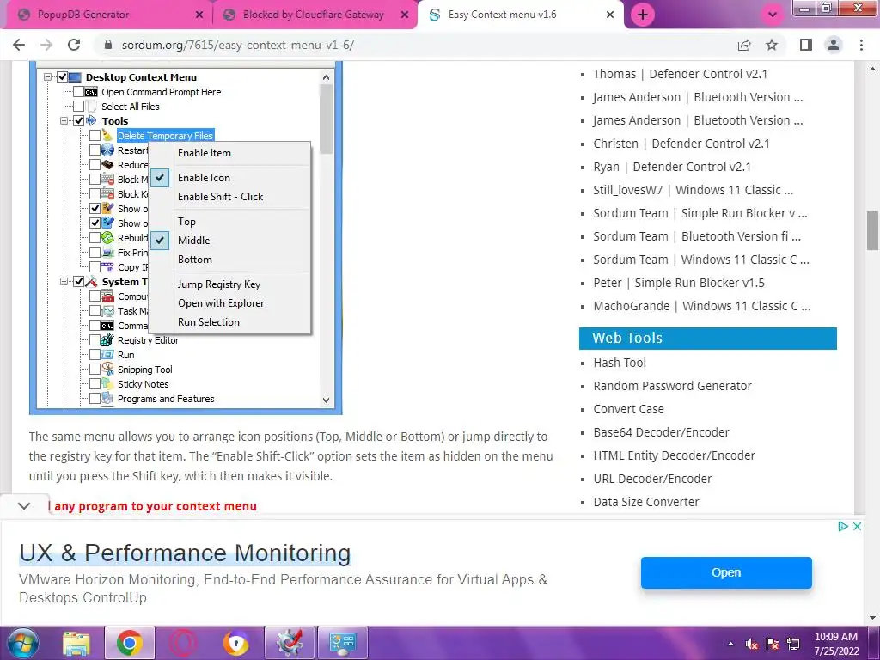This screenshot has height=660, width=880.
Task: Toggle the Desktop Context Menu checkbox
Action: point(62,76)
